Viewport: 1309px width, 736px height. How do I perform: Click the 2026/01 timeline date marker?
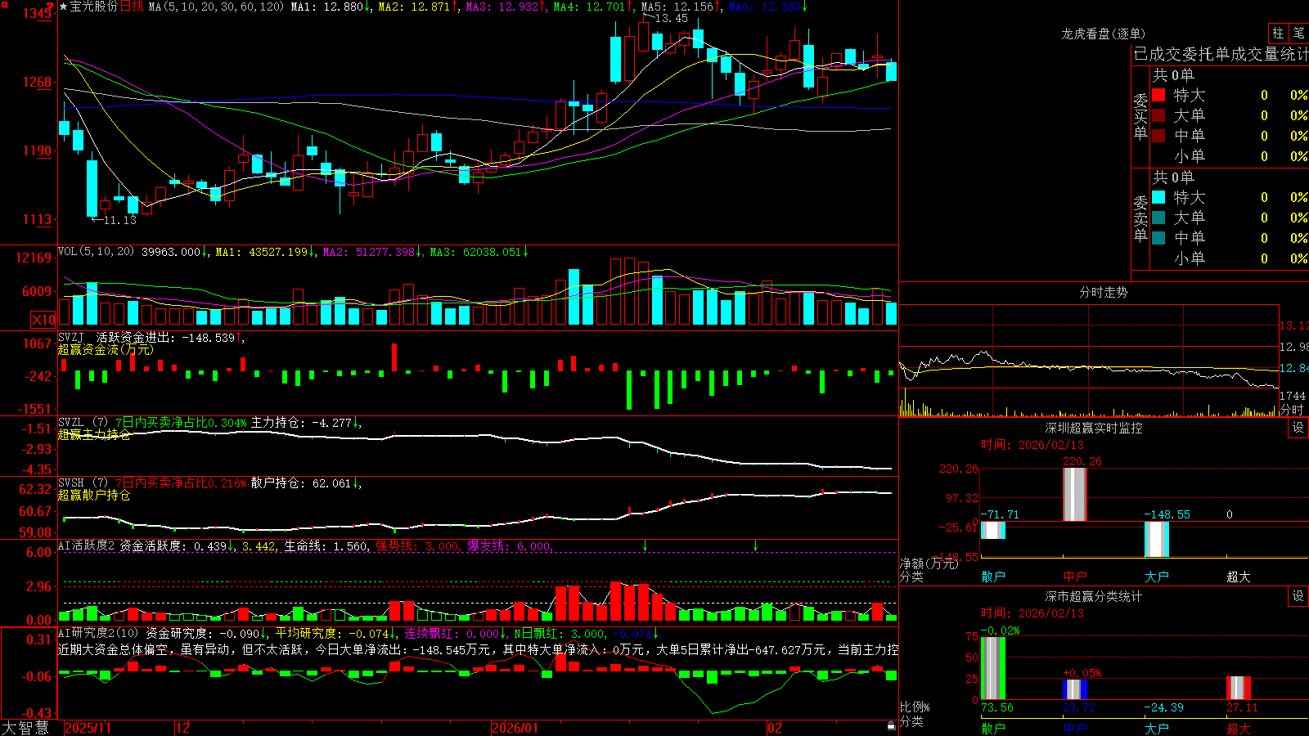click(515, 728)
